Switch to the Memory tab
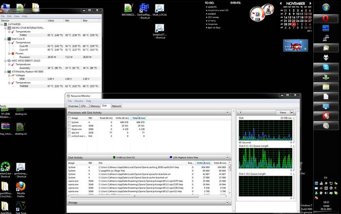 click(95, 106)
